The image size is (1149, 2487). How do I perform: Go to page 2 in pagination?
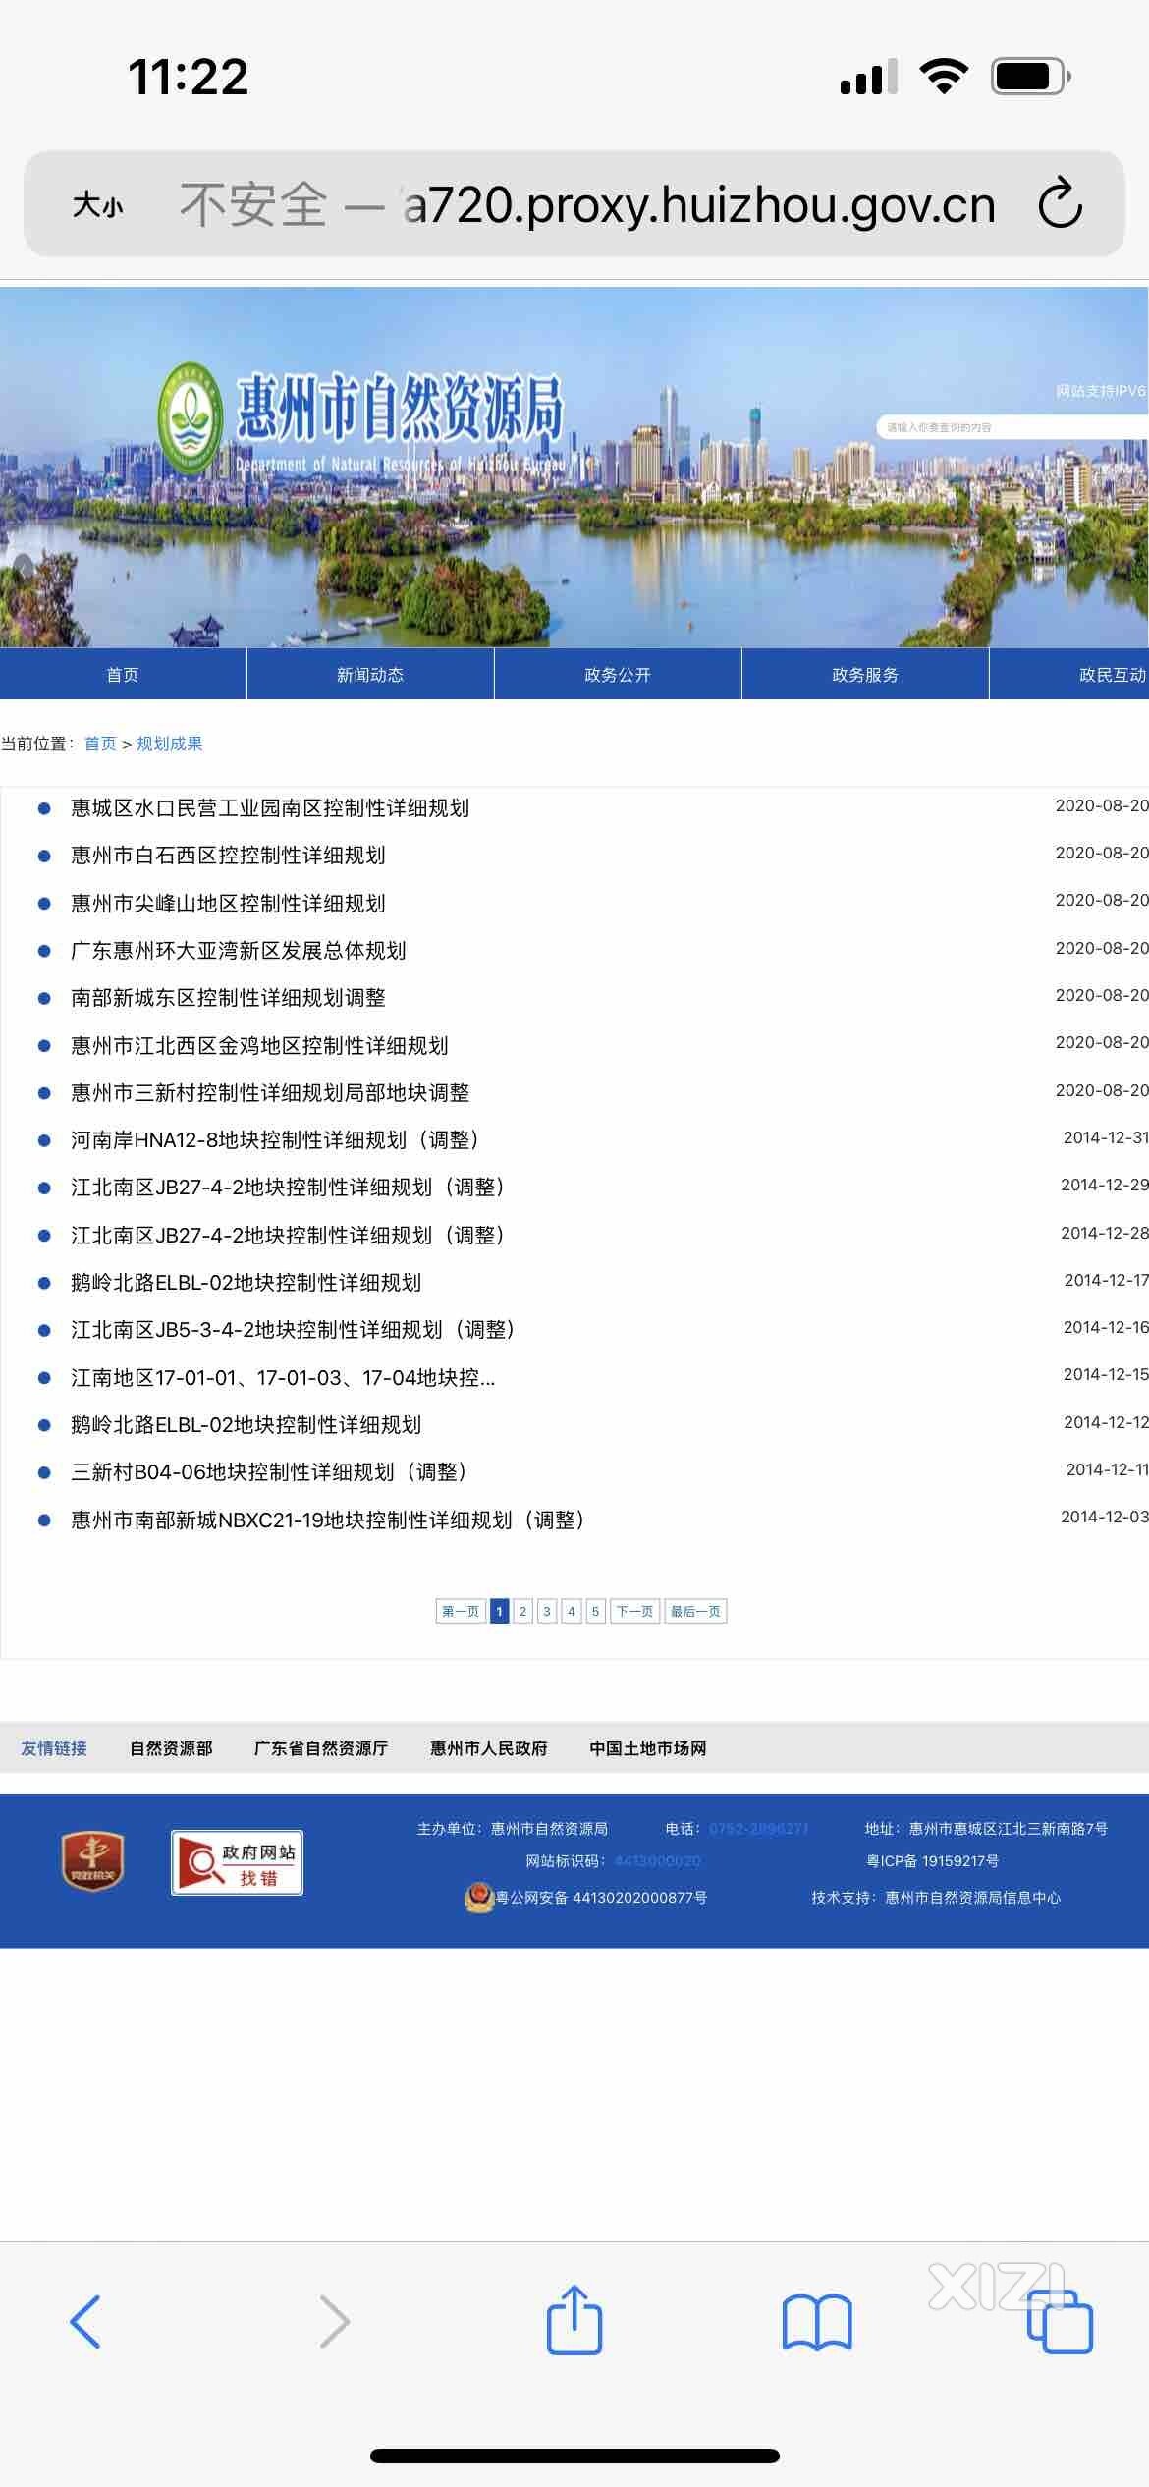(522, 1611)
